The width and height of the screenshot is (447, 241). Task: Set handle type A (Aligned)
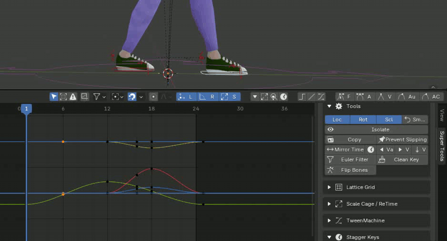[x=364, y=97]
